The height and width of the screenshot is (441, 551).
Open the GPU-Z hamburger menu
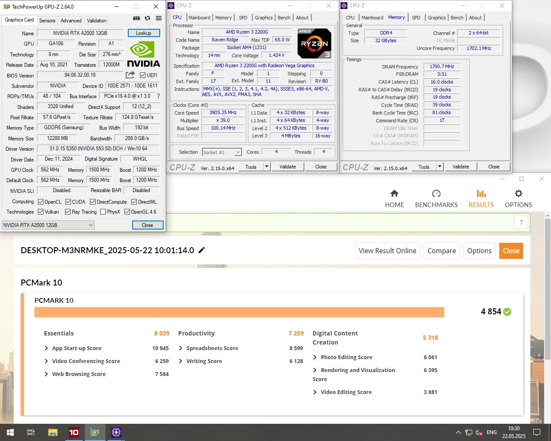point(159,19)
